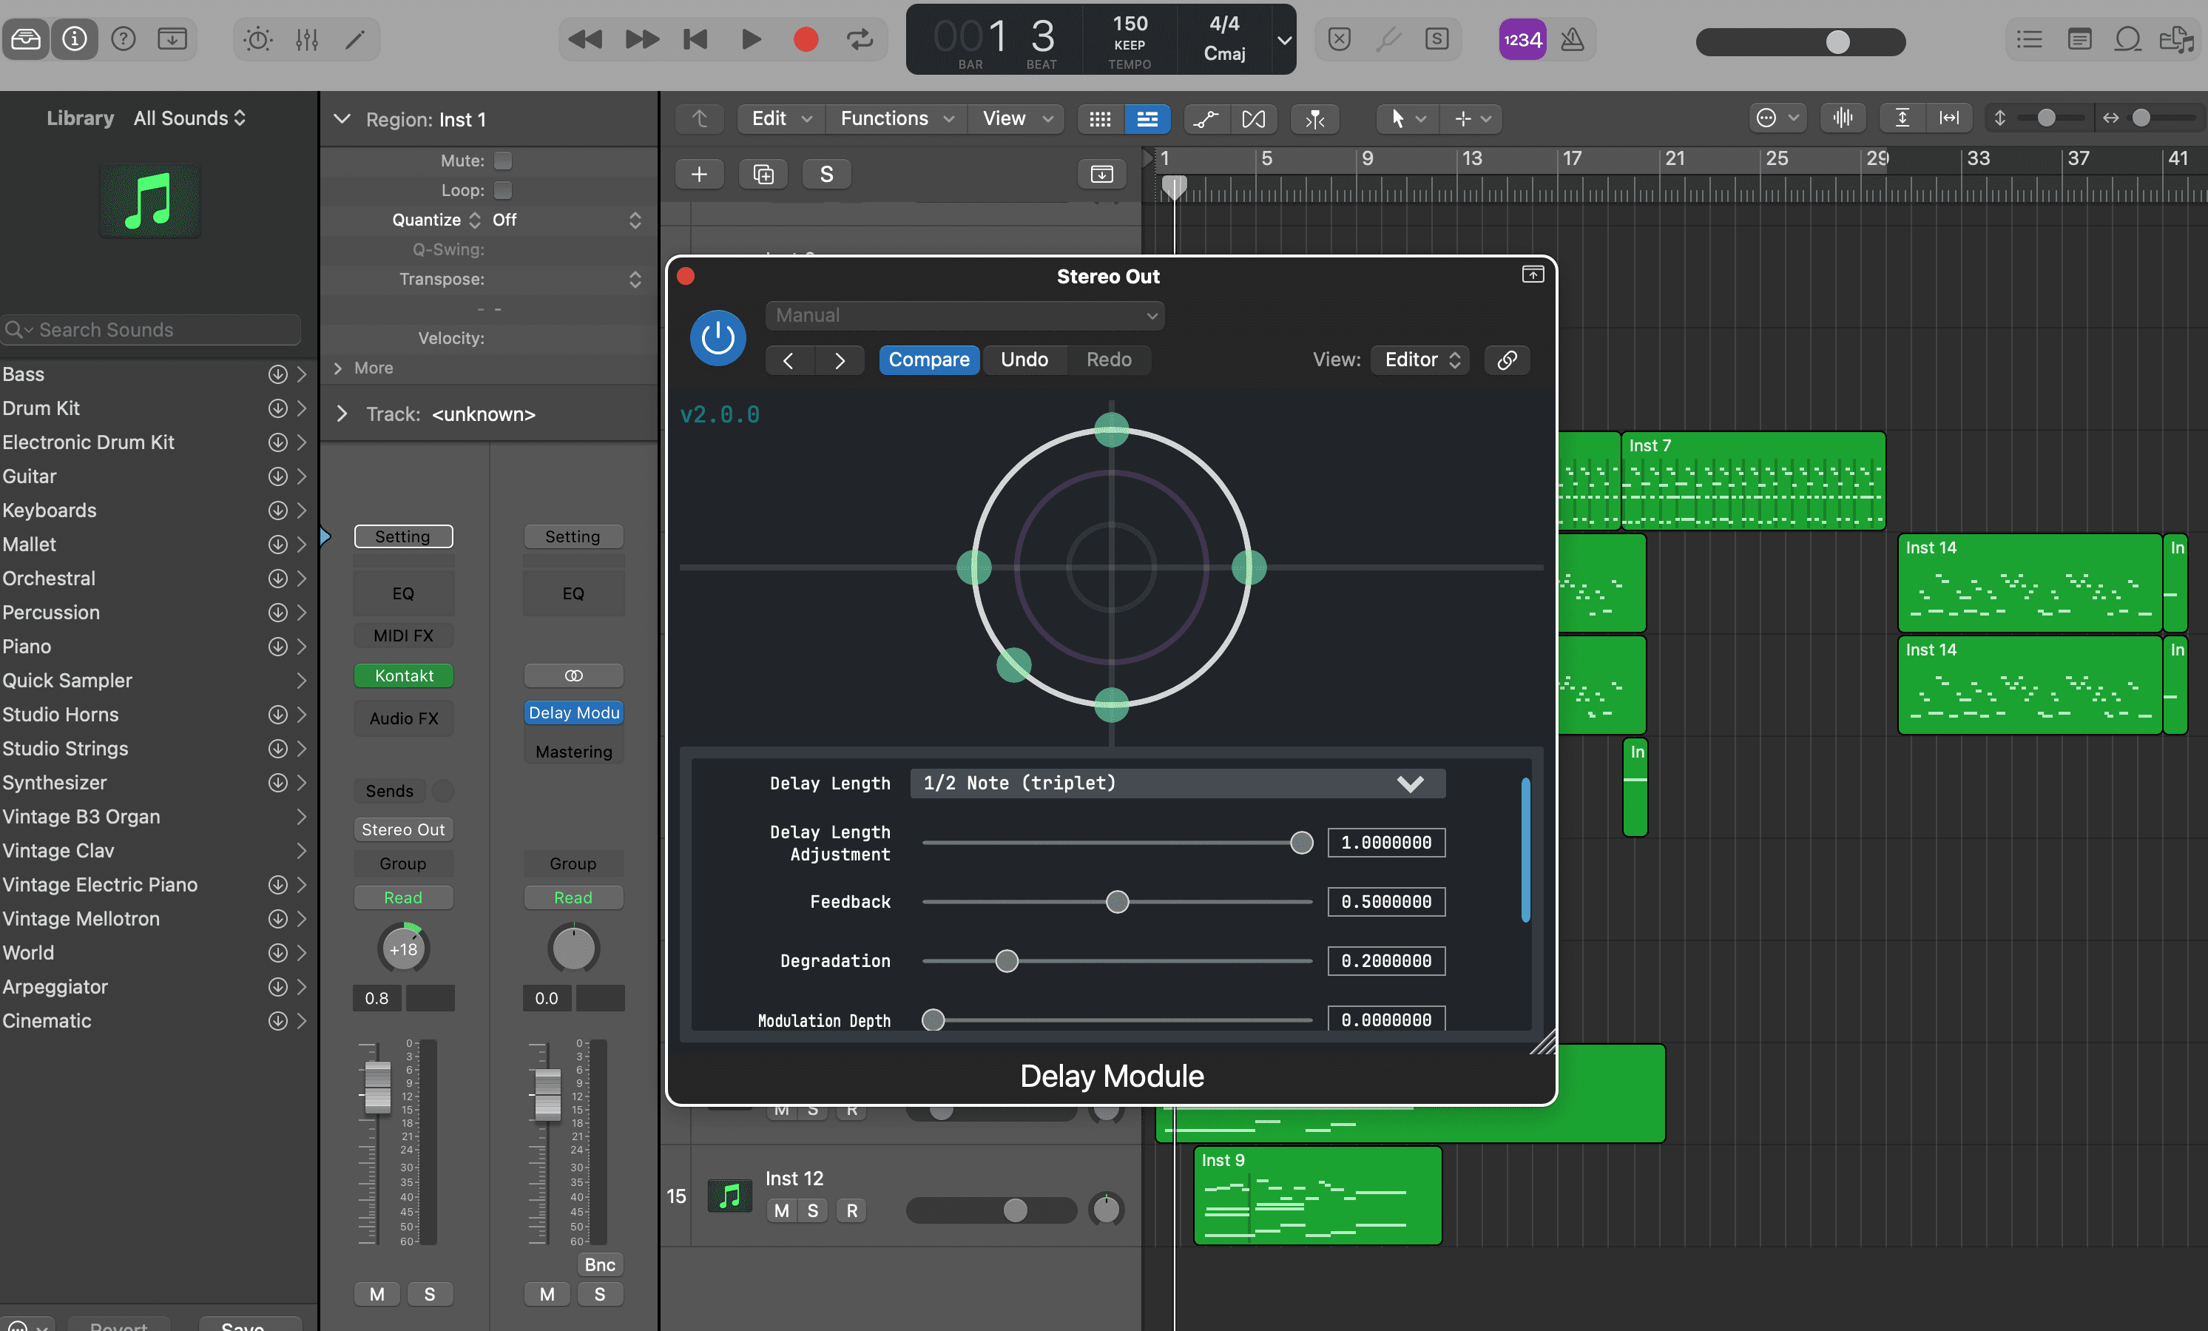Toggle the Inspector info icon

(x=75, y=39)
